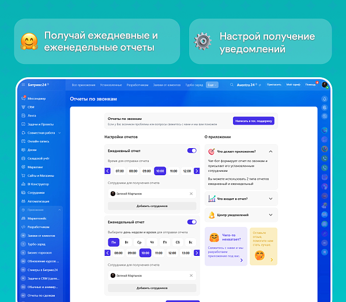
Task: Click the bell icon of Центр уведомлений
Action: [212, 214]
